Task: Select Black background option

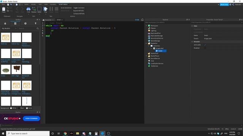Action: pos(19,108)
